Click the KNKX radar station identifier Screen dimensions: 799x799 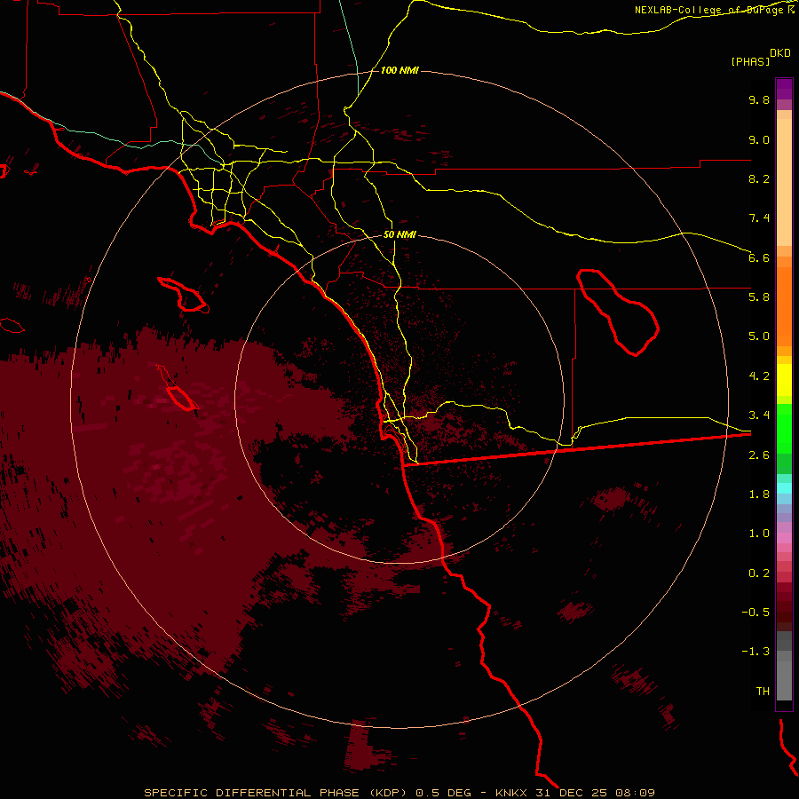coord(512,793)
